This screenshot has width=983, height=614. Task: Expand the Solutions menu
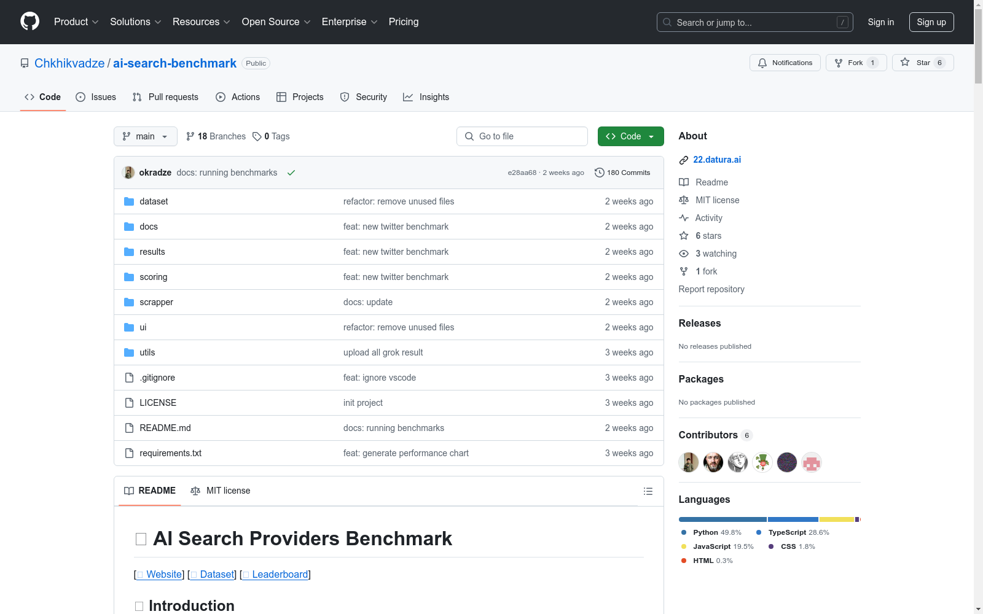136,22
